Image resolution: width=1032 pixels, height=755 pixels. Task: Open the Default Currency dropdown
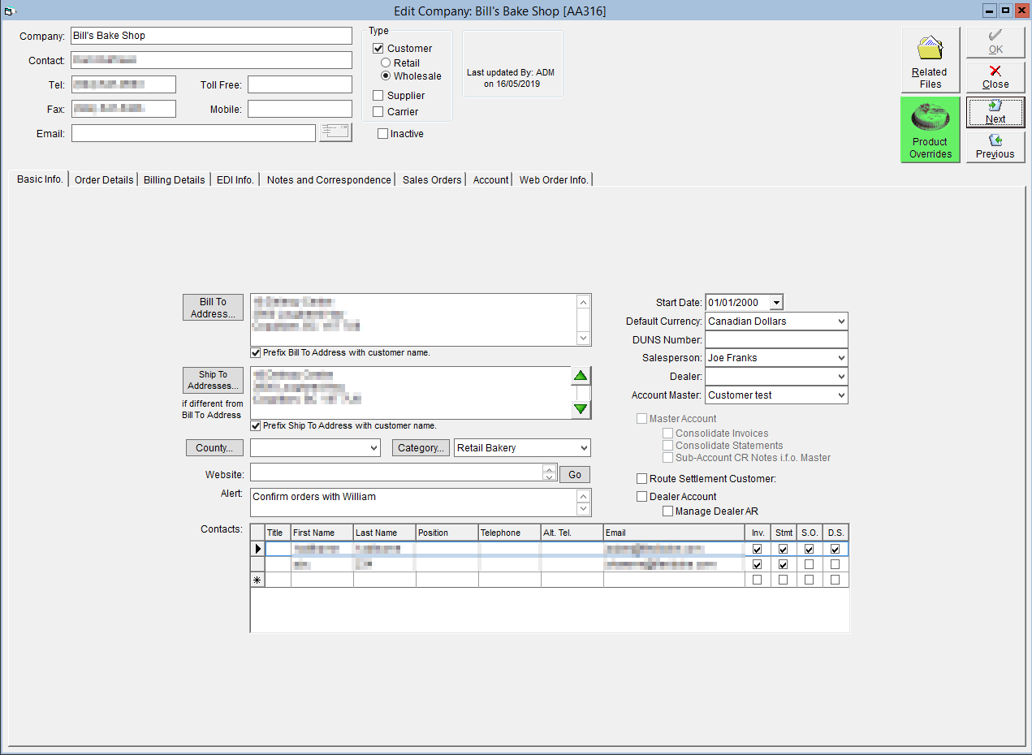click(840, 321)
